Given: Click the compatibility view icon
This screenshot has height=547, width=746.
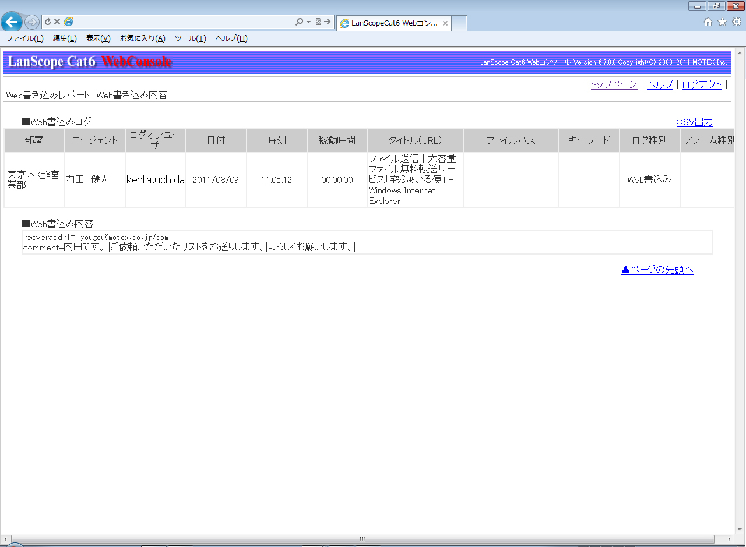Looking at the screenshot, I should click(318, 22).
